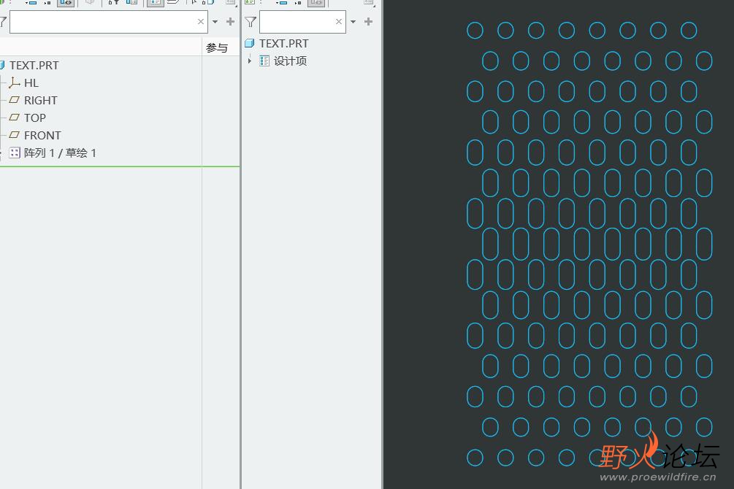The width and height of the screenshot is (734, 489).
Task: Open the right panel search dropdown arrow
Action: point(353,21)
